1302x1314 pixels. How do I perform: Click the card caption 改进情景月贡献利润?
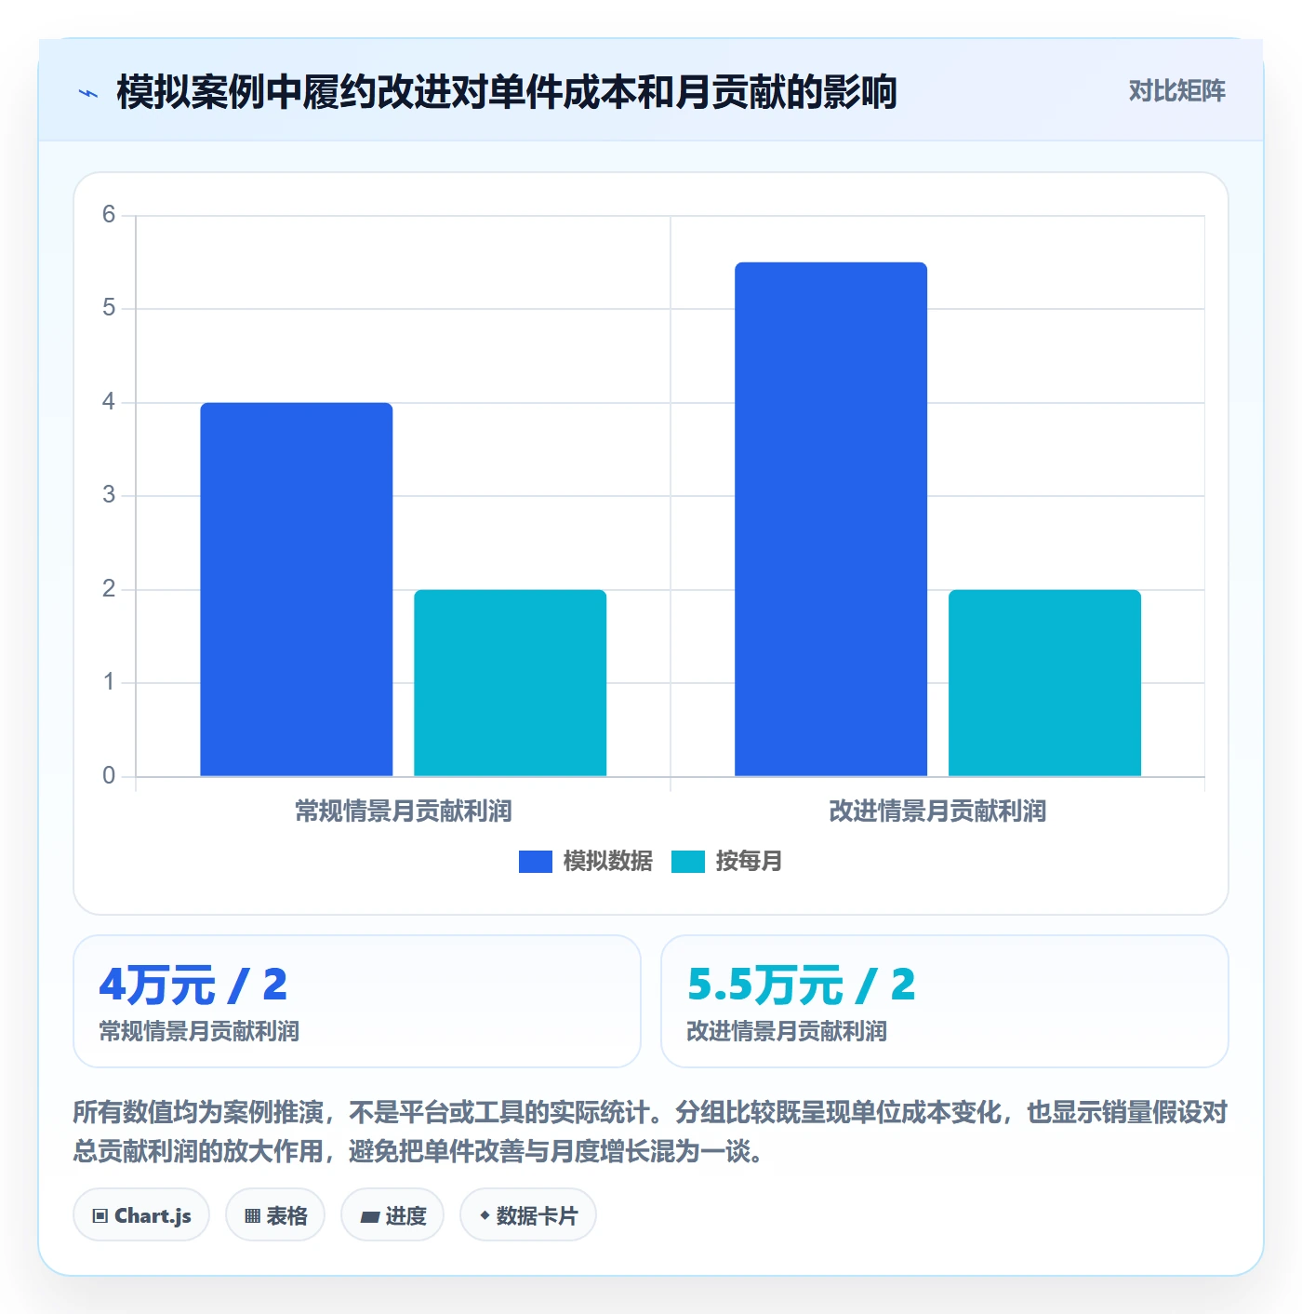[x=787, y=1031]
